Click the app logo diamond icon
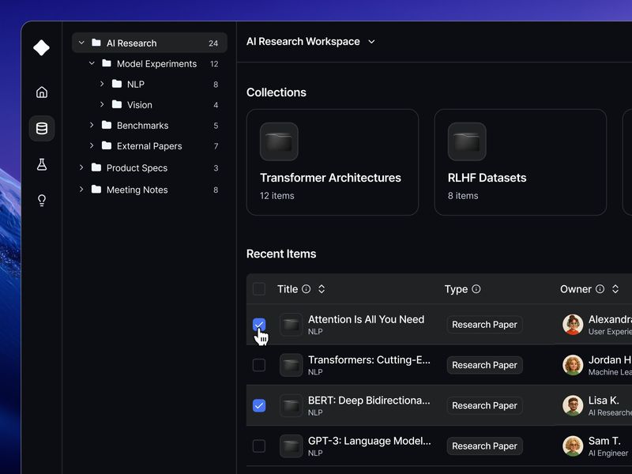 [41, 47]
